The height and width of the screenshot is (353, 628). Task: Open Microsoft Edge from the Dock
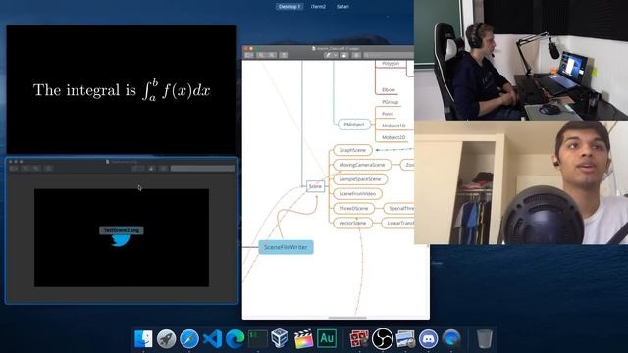coord(235,338)
